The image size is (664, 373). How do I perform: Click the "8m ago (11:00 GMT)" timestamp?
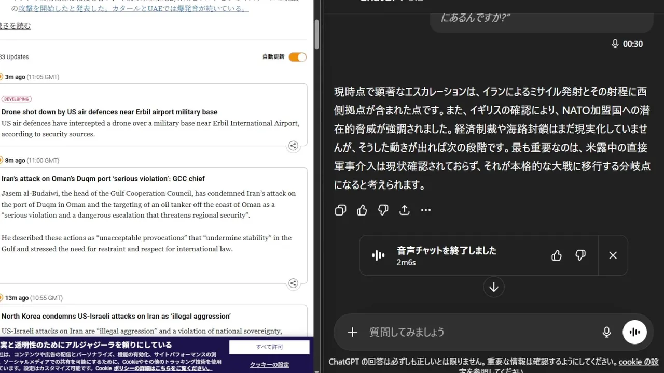click(x=32, y=161)
